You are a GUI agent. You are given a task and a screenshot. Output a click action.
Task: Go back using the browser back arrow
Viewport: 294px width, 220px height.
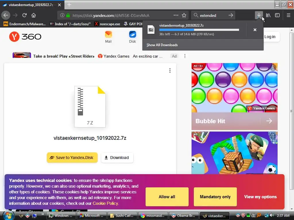click(6, 15)
